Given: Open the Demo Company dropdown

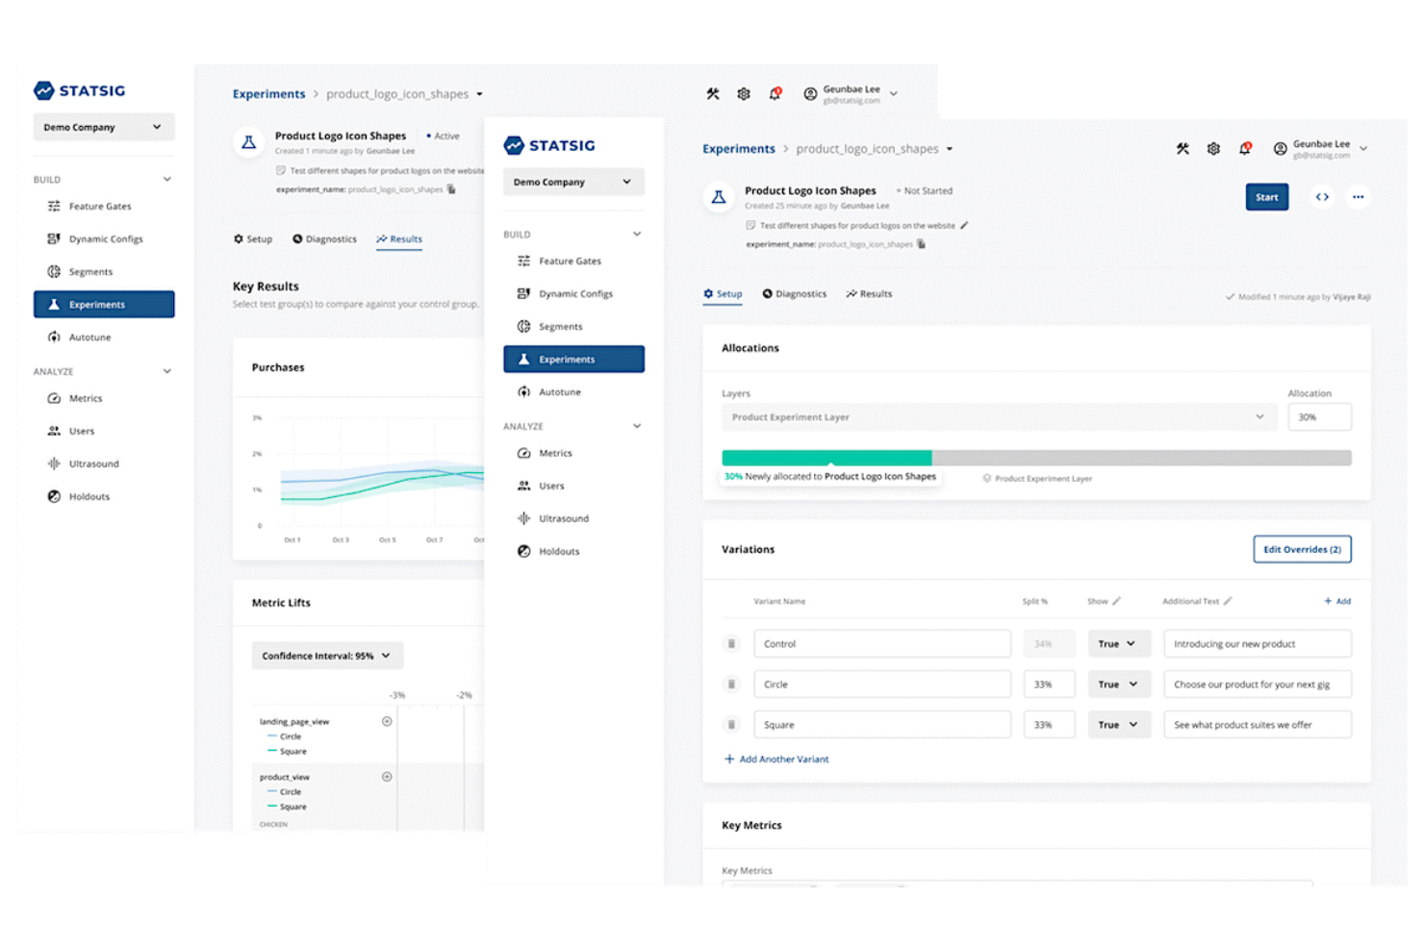Looking at the screenshot, I should click(x=573, y=182).
